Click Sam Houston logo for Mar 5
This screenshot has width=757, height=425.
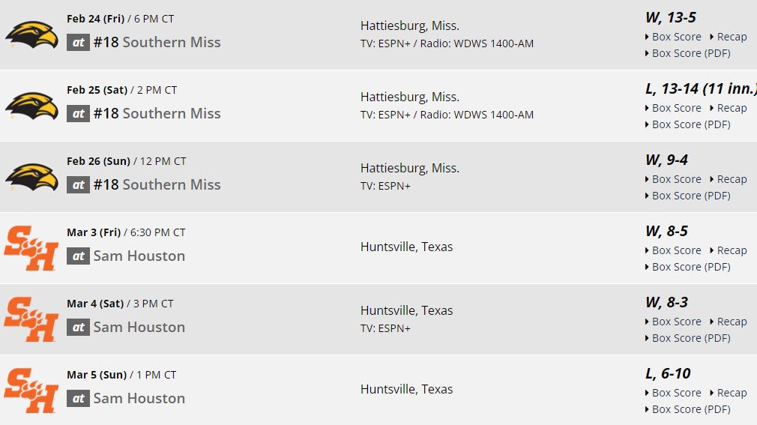click(x=31, y=391)
